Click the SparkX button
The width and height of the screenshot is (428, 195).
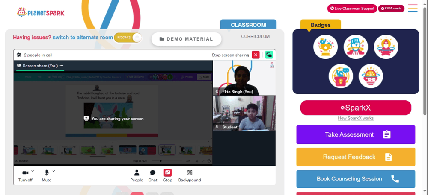pos(356,108)
